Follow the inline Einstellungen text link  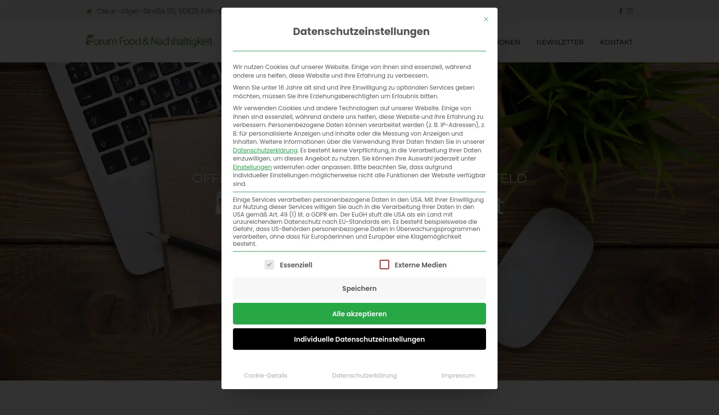click(x=252, y=167)
